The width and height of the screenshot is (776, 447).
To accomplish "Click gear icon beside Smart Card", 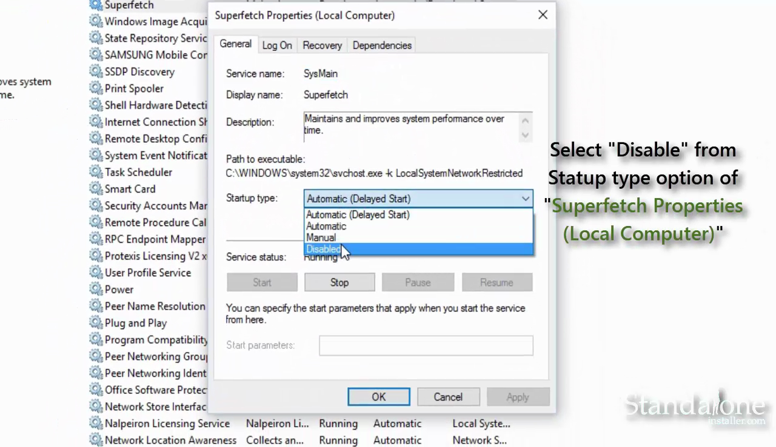I will 96,189.
